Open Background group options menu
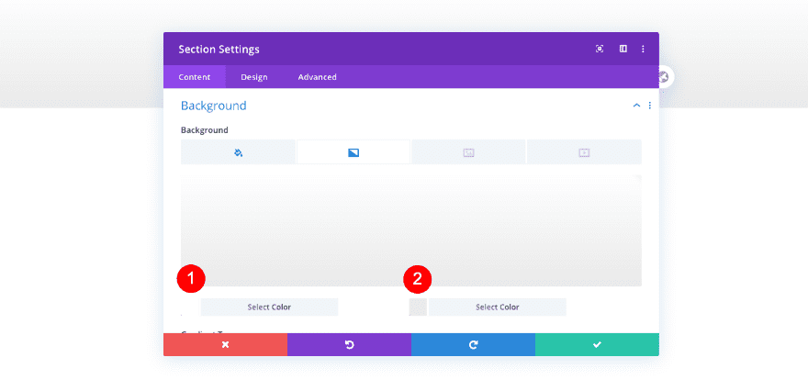The width and height of the screenshot is (808, 391). 649,106
